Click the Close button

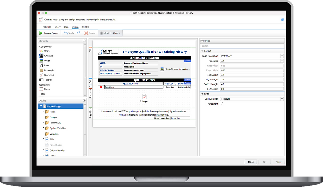click(x=251, y=162)
